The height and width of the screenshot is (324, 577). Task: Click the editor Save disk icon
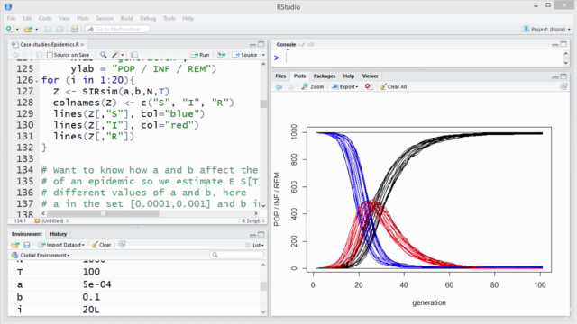coord(39,55)
